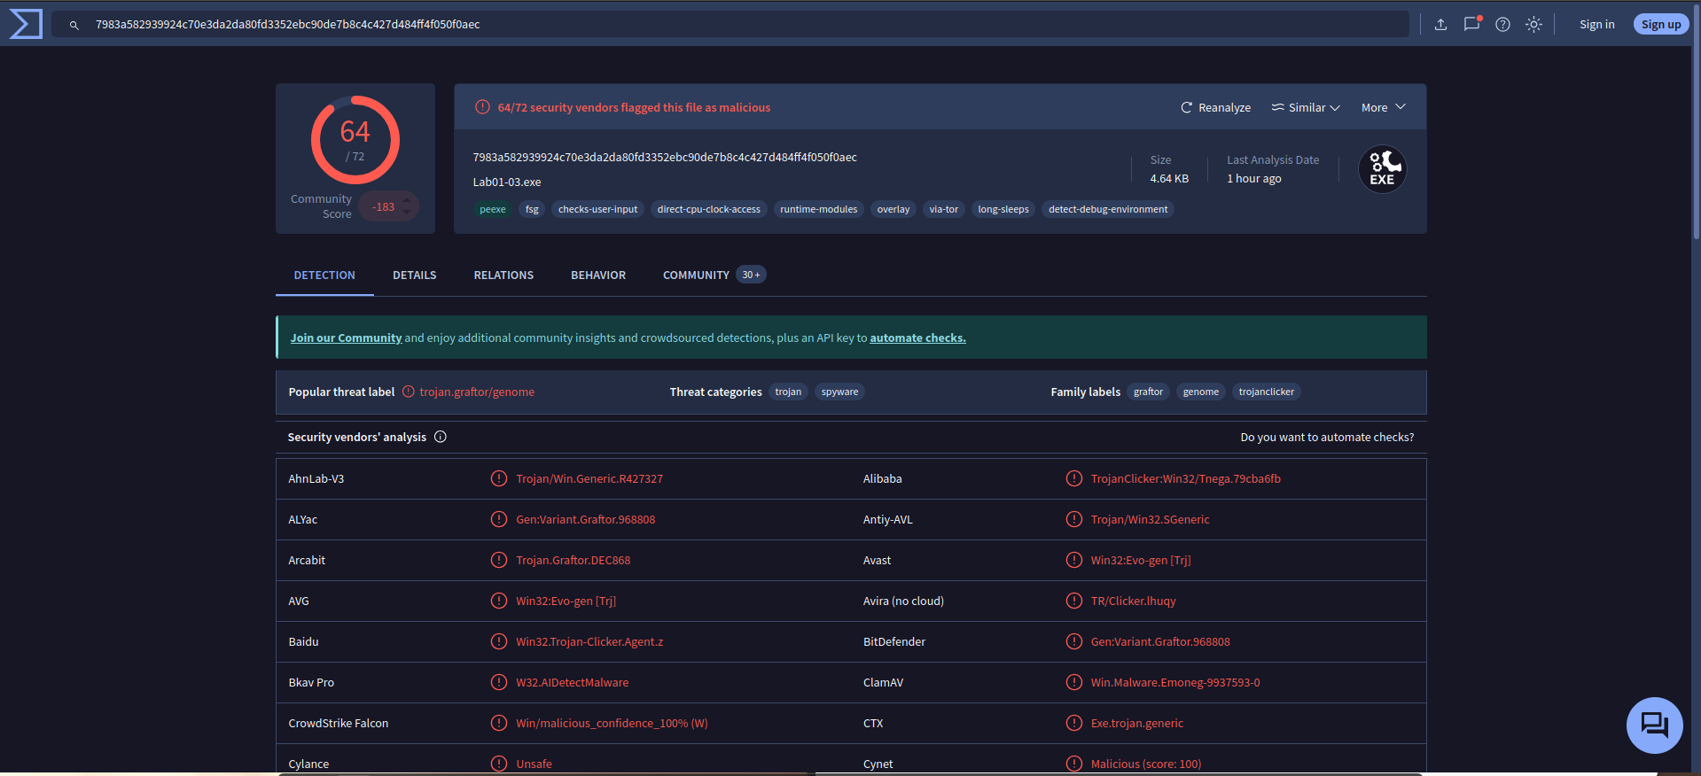The height and width of the screenshot is (776, 1701).
Task: Click the AhnLab-V3 detection warning icon
Action: [499, 478]
